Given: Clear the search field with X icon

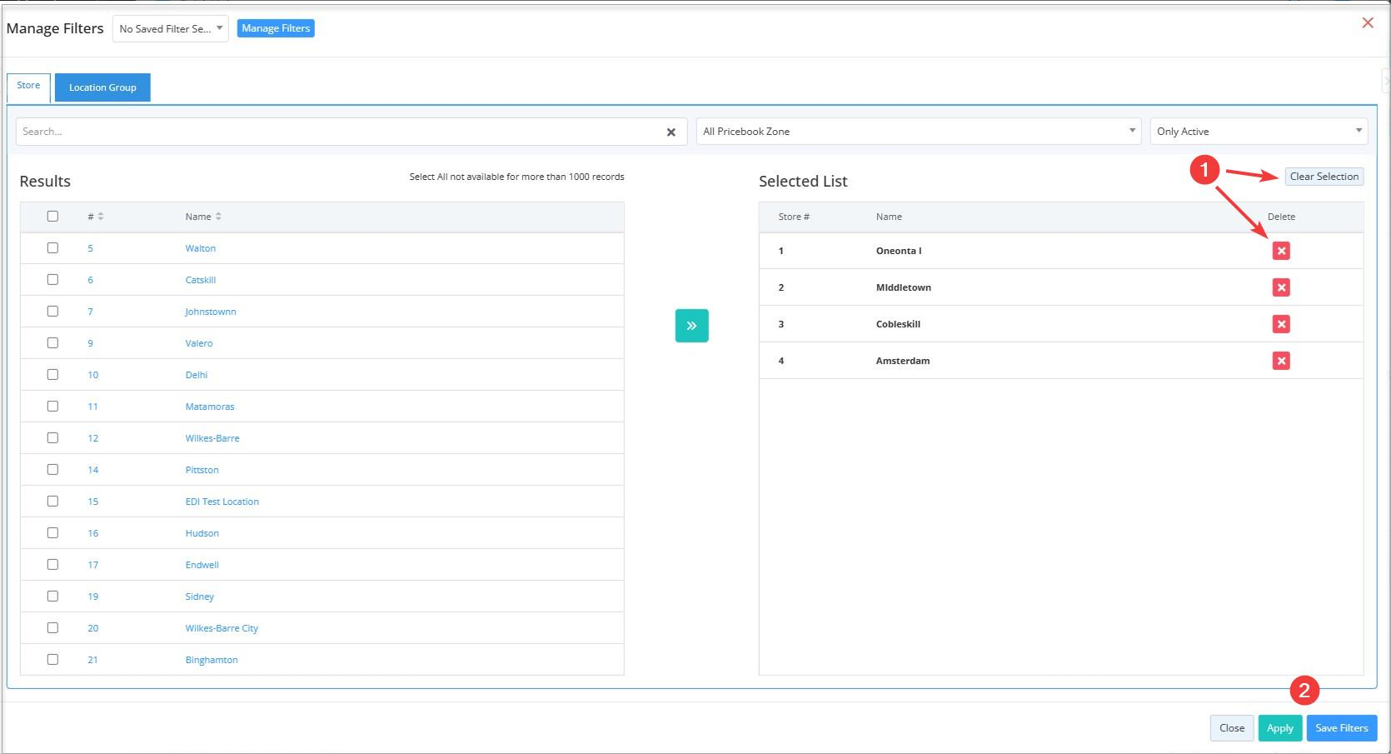Looking at the screenshot, I should pos(671,132).
